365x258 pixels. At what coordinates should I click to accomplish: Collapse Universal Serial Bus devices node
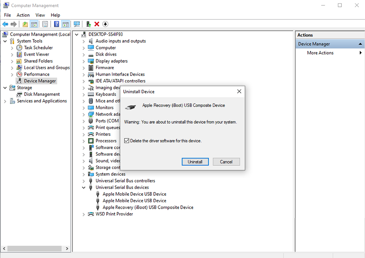tap(84, 188)
